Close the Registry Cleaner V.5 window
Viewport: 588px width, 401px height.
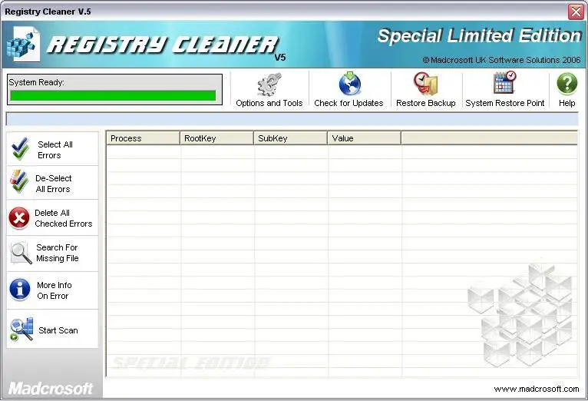(x=576, y=12)
